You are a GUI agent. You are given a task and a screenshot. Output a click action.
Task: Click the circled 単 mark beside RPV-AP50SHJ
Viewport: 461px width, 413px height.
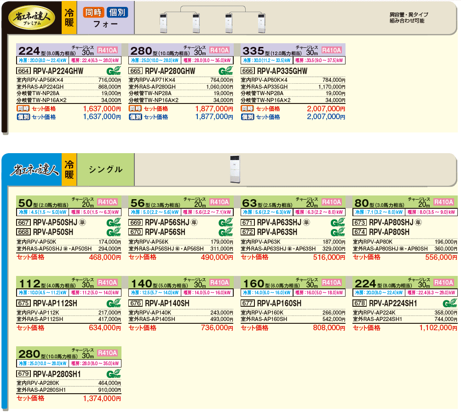[82, 222]
